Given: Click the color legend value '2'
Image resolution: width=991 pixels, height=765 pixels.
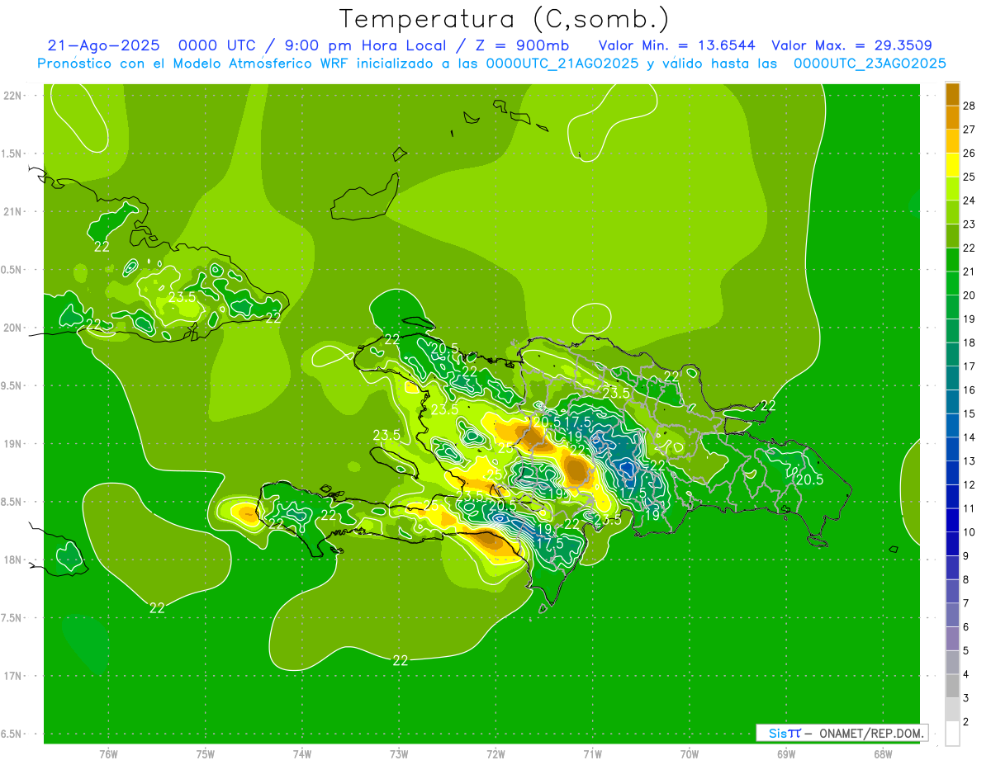Looking at the screenshot, I should (x=966, y=722).
